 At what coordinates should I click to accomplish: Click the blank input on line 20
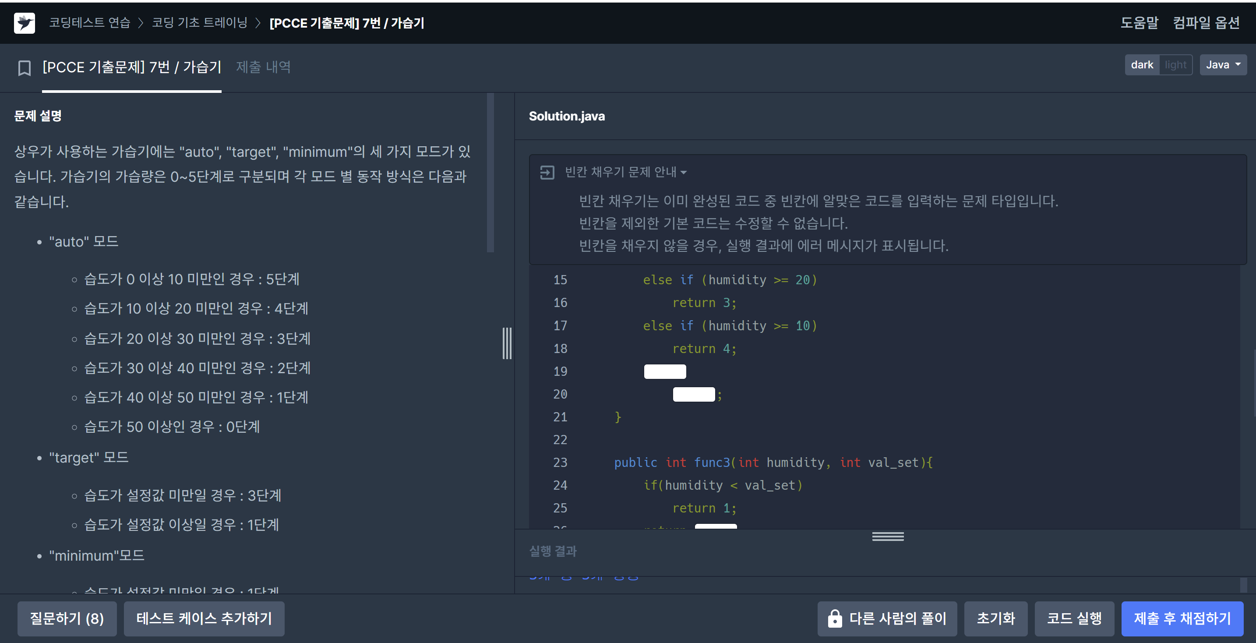coord(693,394)
